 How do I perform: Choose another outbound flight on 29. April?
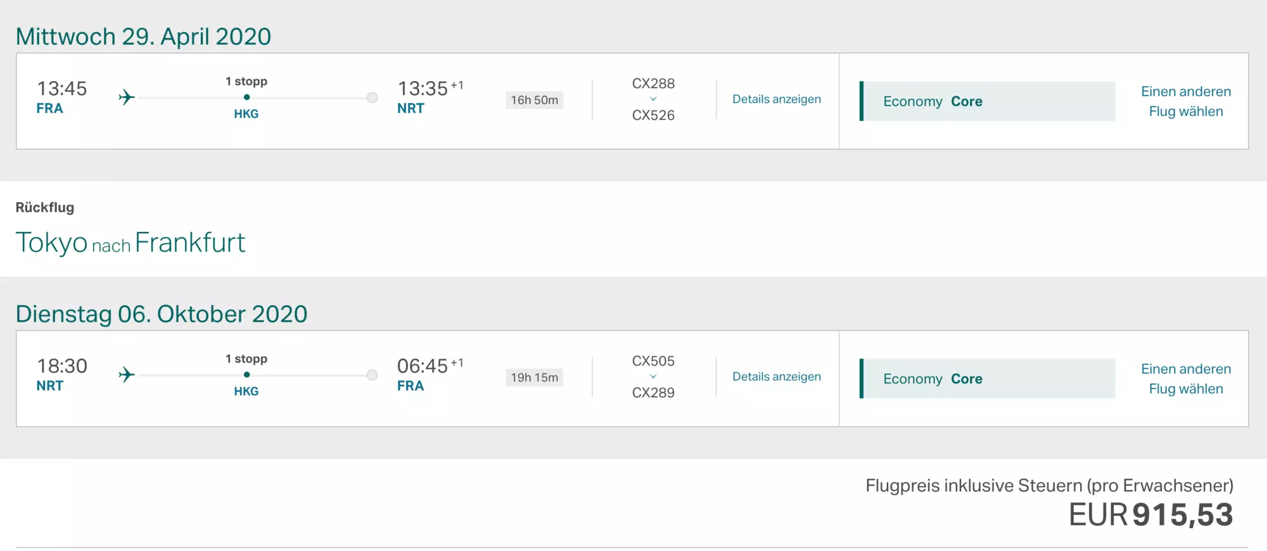[1186, 101]
